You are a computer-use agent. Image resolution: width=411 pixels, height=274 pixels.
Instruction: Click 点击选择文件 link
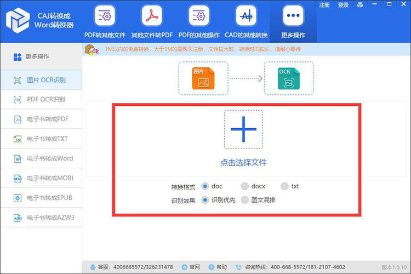pos(243,163)
